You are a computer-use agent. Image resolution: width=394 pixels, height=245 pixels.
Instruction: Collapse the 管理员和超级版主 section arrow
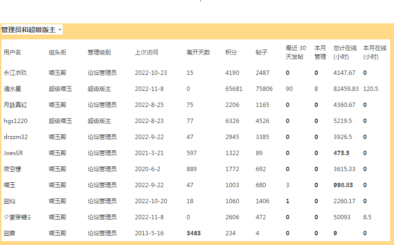(60, 30)
